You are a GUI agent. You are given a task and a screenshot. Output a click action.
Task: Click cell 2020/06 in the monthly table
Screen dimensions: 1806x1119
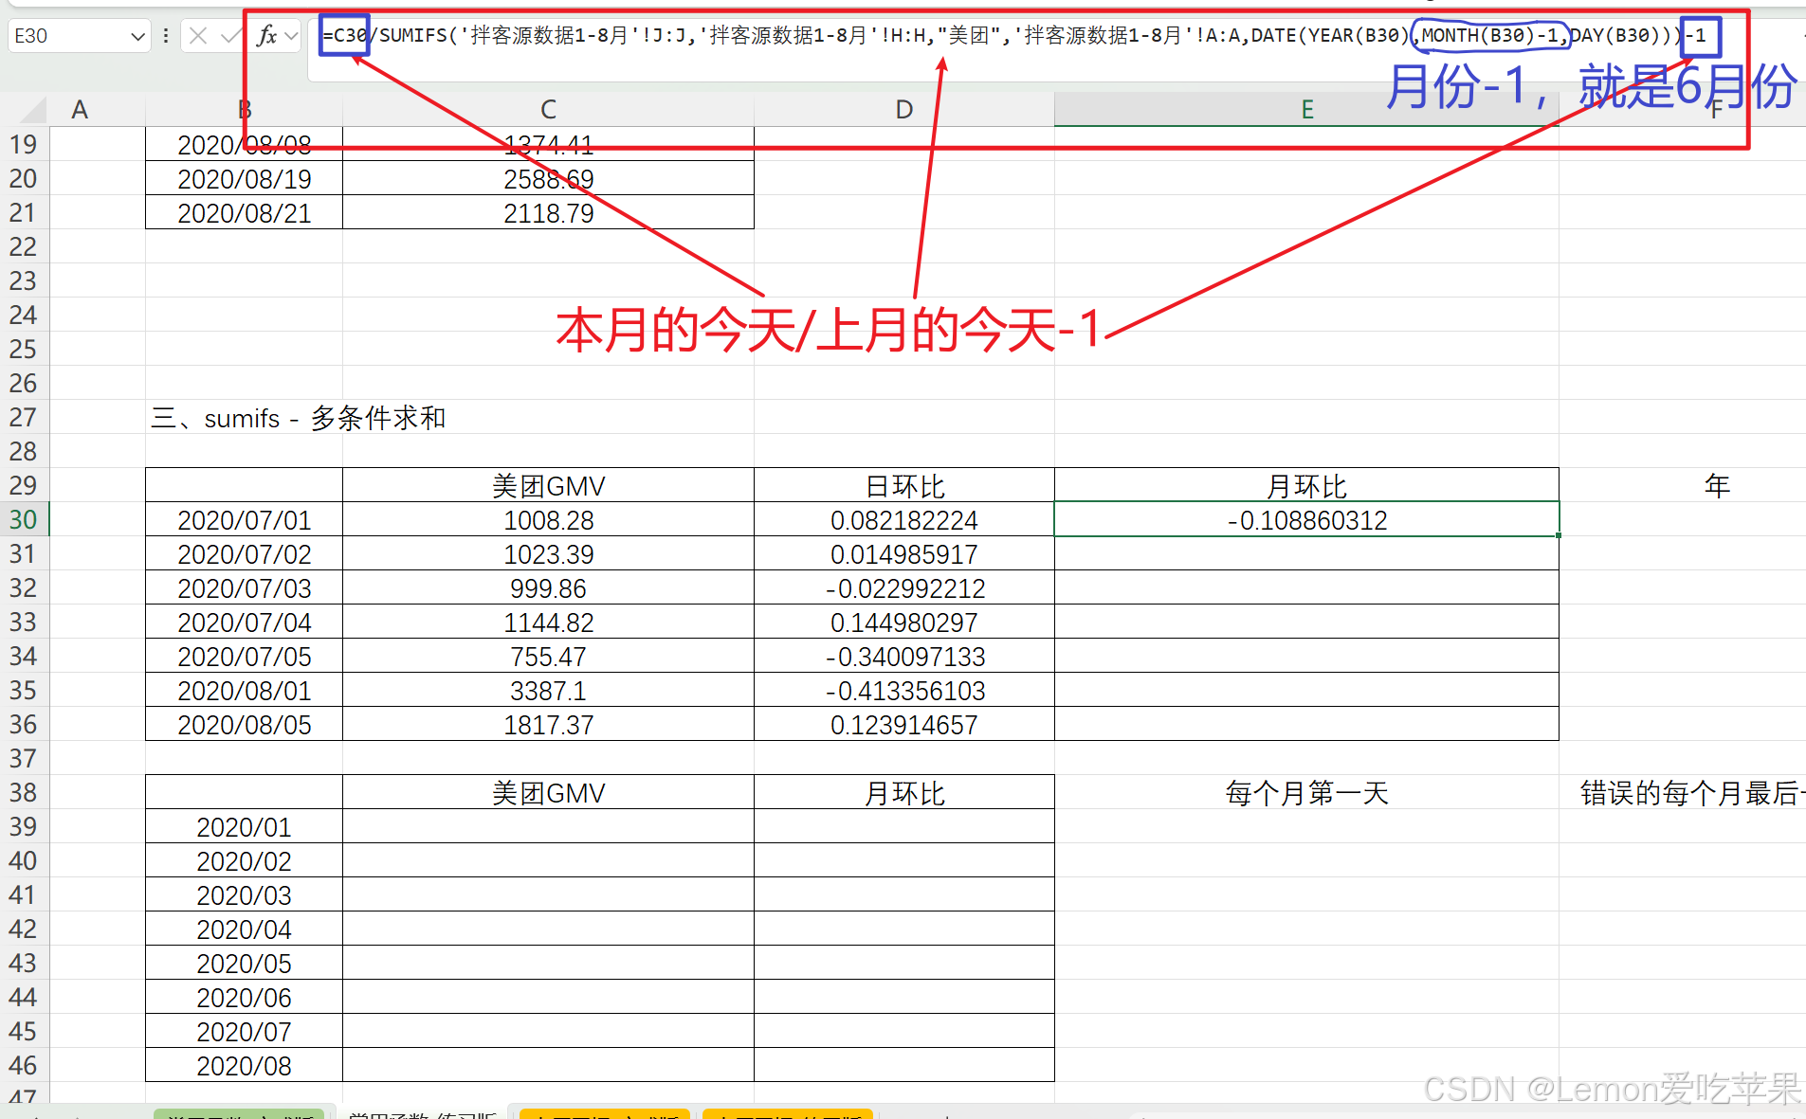[x=244, y=997]
